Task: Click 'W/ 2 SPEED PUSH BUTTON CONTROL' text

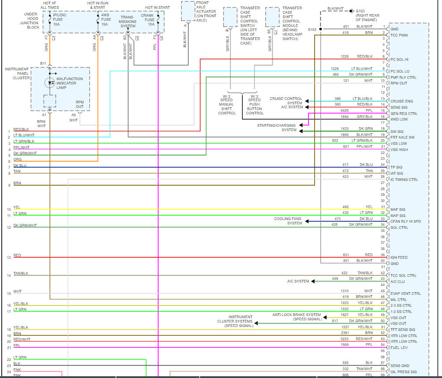Action: click(255, 104)
